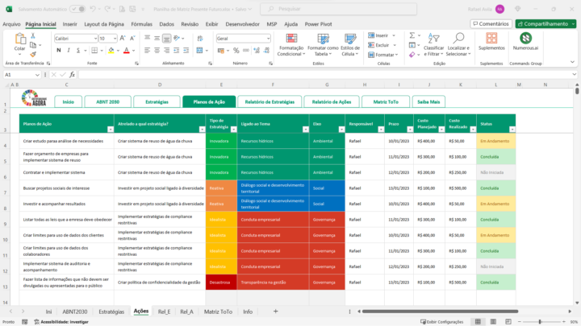Click into the formula bar
The image size is (581, 326).
pyautogui.click(x=326, y=75)
